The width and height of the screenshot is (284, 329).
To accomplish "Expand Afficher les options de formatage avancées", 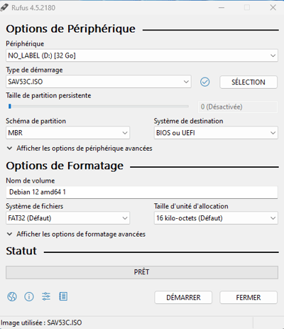I will [x=76, y=234].
